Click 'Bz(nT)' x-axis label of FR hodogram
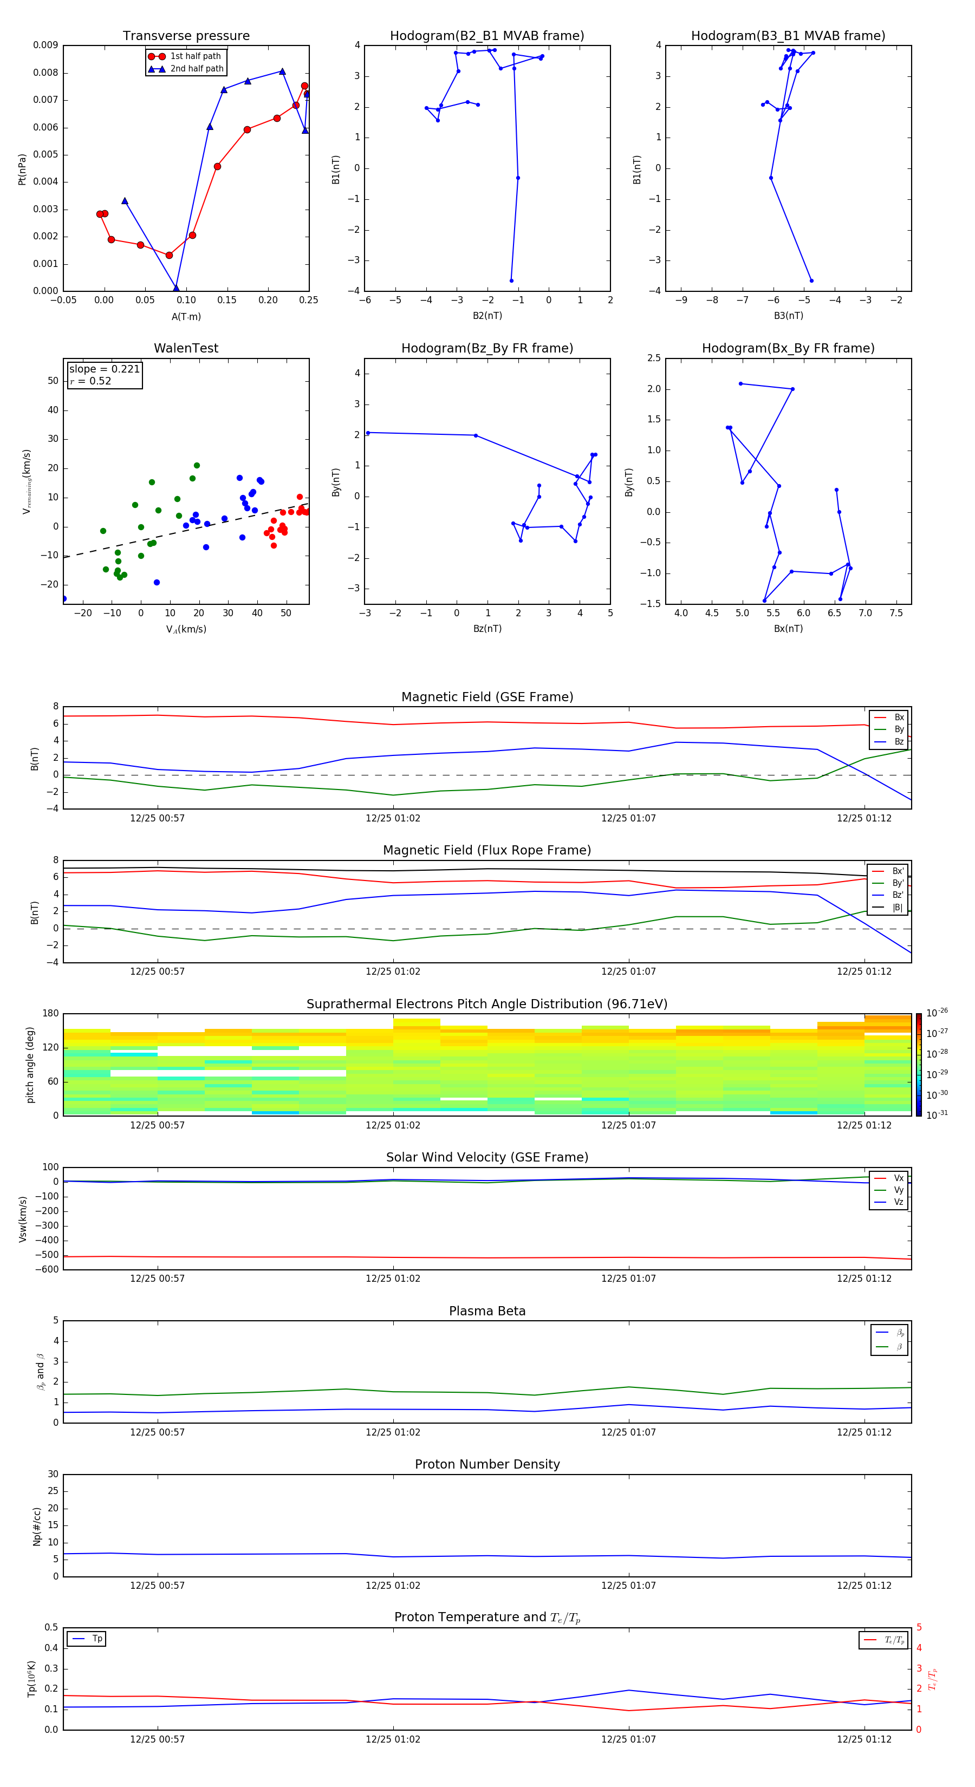This screenshot has width=975, height=1787. point(487,629)
